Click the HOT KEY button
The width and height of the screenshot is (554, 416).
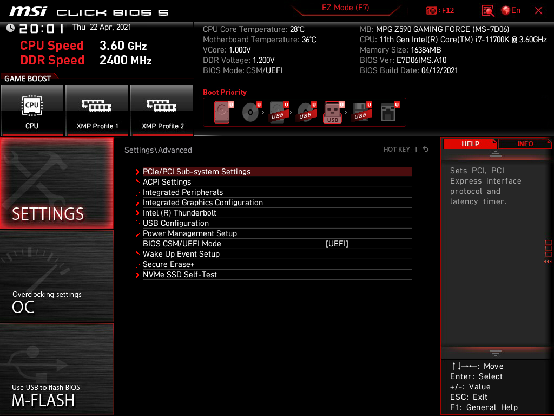(397, 149)
